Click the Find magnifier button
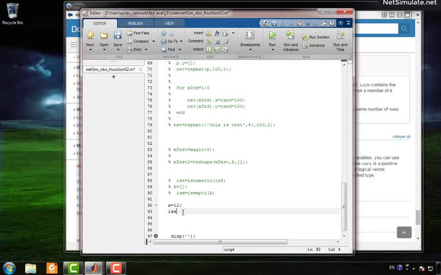 click(x=168, y=49)
